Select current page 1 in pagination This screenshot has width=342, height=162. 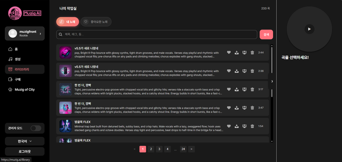tap(143, 149)
